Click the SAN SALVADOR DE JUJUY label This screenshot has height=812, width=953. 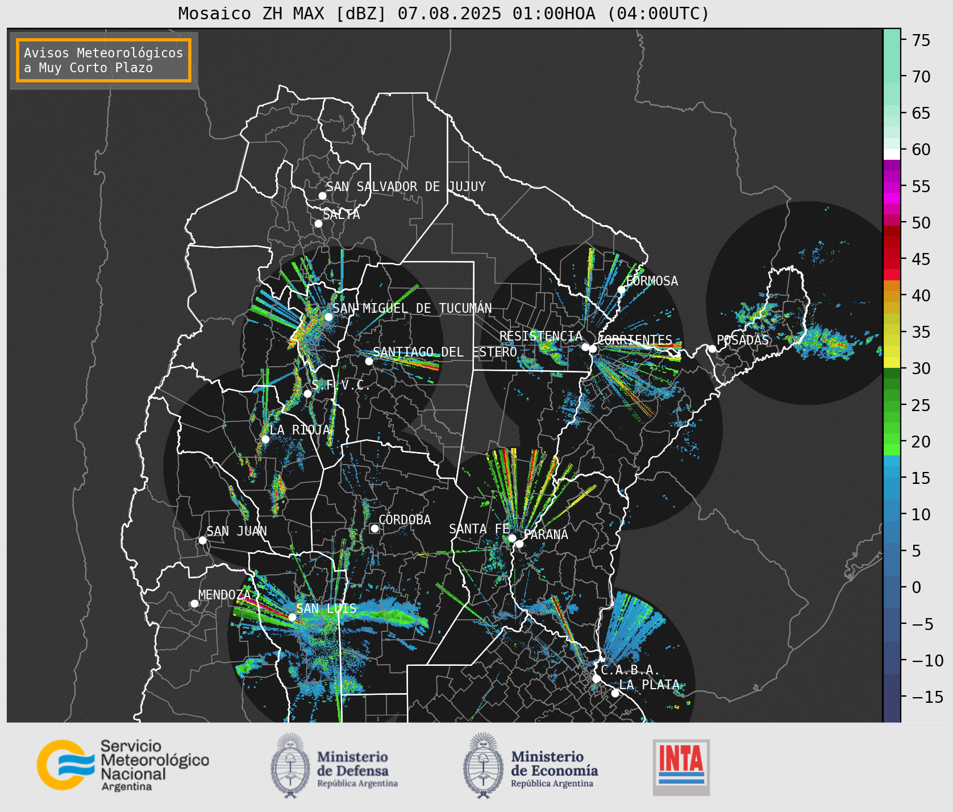coord(406,187)
